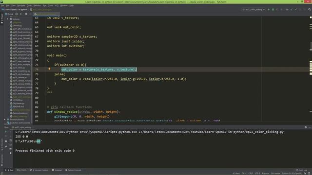Open the VCS menu

coord(57,5)
